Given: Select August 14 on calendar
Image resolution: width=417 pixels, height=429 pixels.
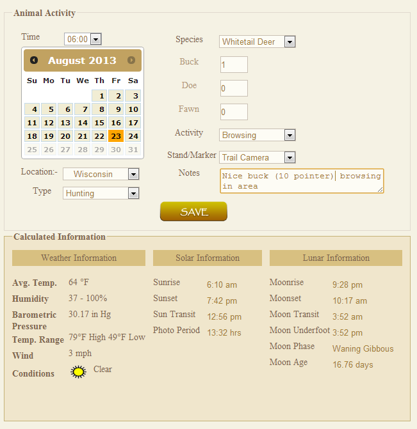Looking at the screenshot, I should point(83,123).
